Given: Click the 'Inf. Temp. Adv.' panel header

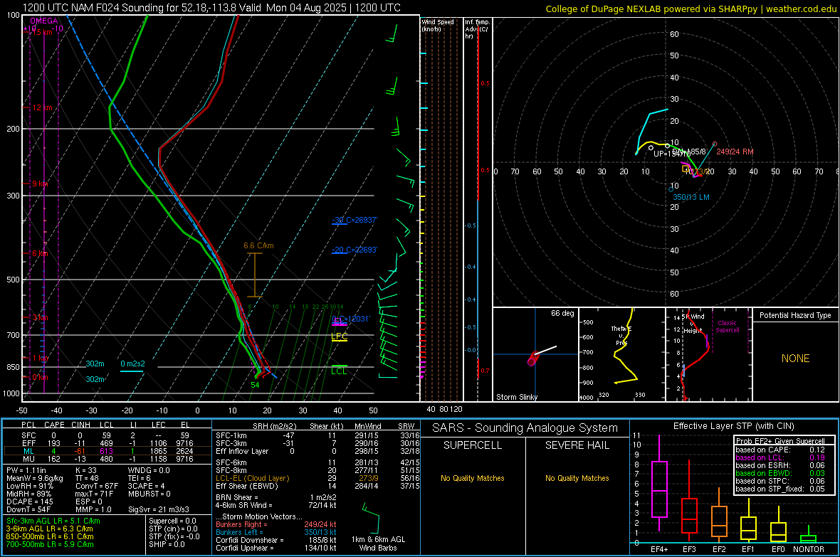Looking at the screenshot, I should 477,29.
